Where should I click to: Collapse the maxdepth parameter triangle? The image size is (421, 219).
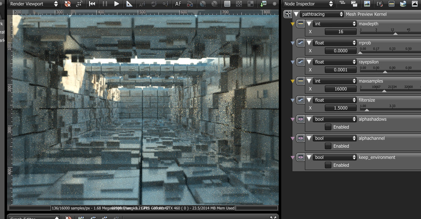(309, 24)
